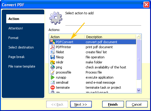Viewport: 151px width, 111px height.
Task: Click the sendmail envelope icon
Action: click(x=53, y=82)
